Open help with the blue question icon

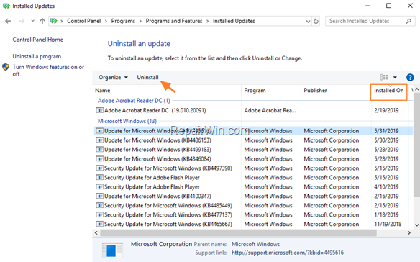[410, 77]
